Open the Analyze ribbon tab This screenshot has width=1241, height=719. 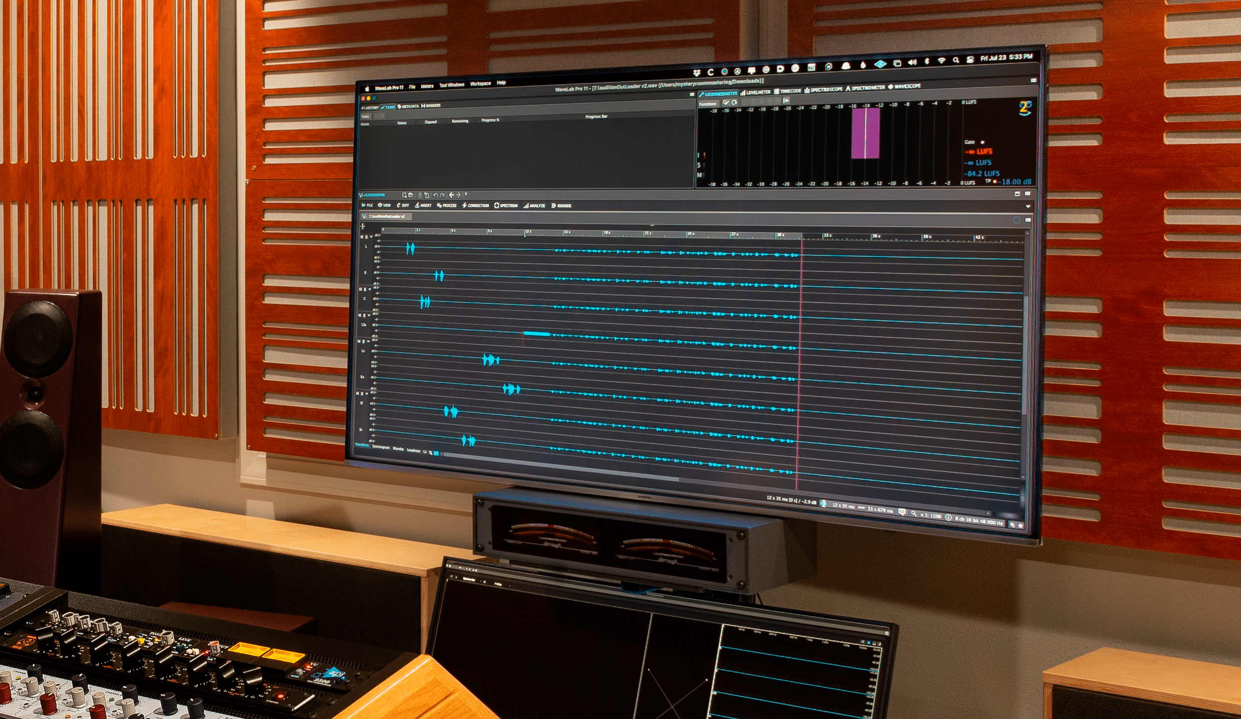coord(534,205)
